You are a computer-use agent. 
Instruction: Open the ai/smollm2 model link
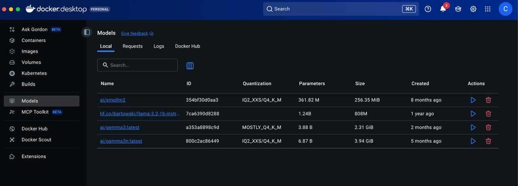coord(113,100)
